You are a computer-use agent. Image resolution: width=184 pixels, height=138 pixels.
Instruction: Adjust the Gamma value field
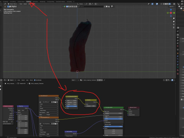coord(91,106)
